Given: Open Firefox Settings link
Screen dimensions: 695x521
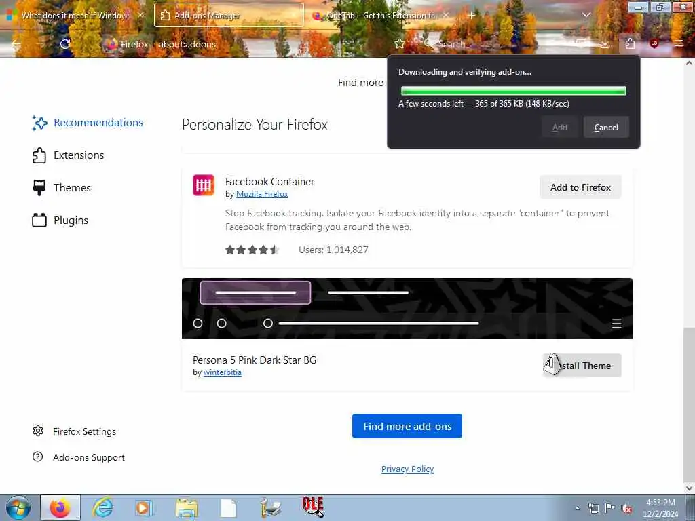Looking at the screenshot, I should click(x=84, y=431).
